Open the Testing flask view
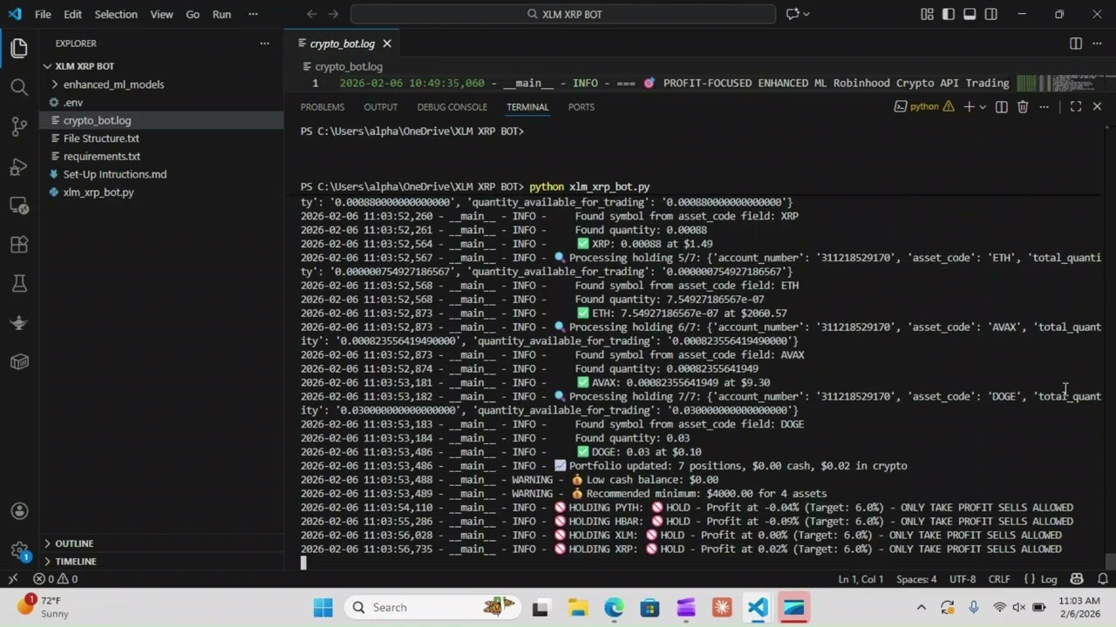This screenshot has width=1116, height=627. click(19, 284)
